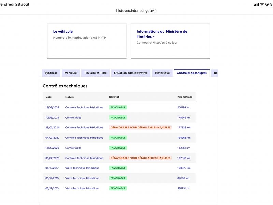Click Connues d'HistoVec à ce jour text

click(x=157, y=42)
